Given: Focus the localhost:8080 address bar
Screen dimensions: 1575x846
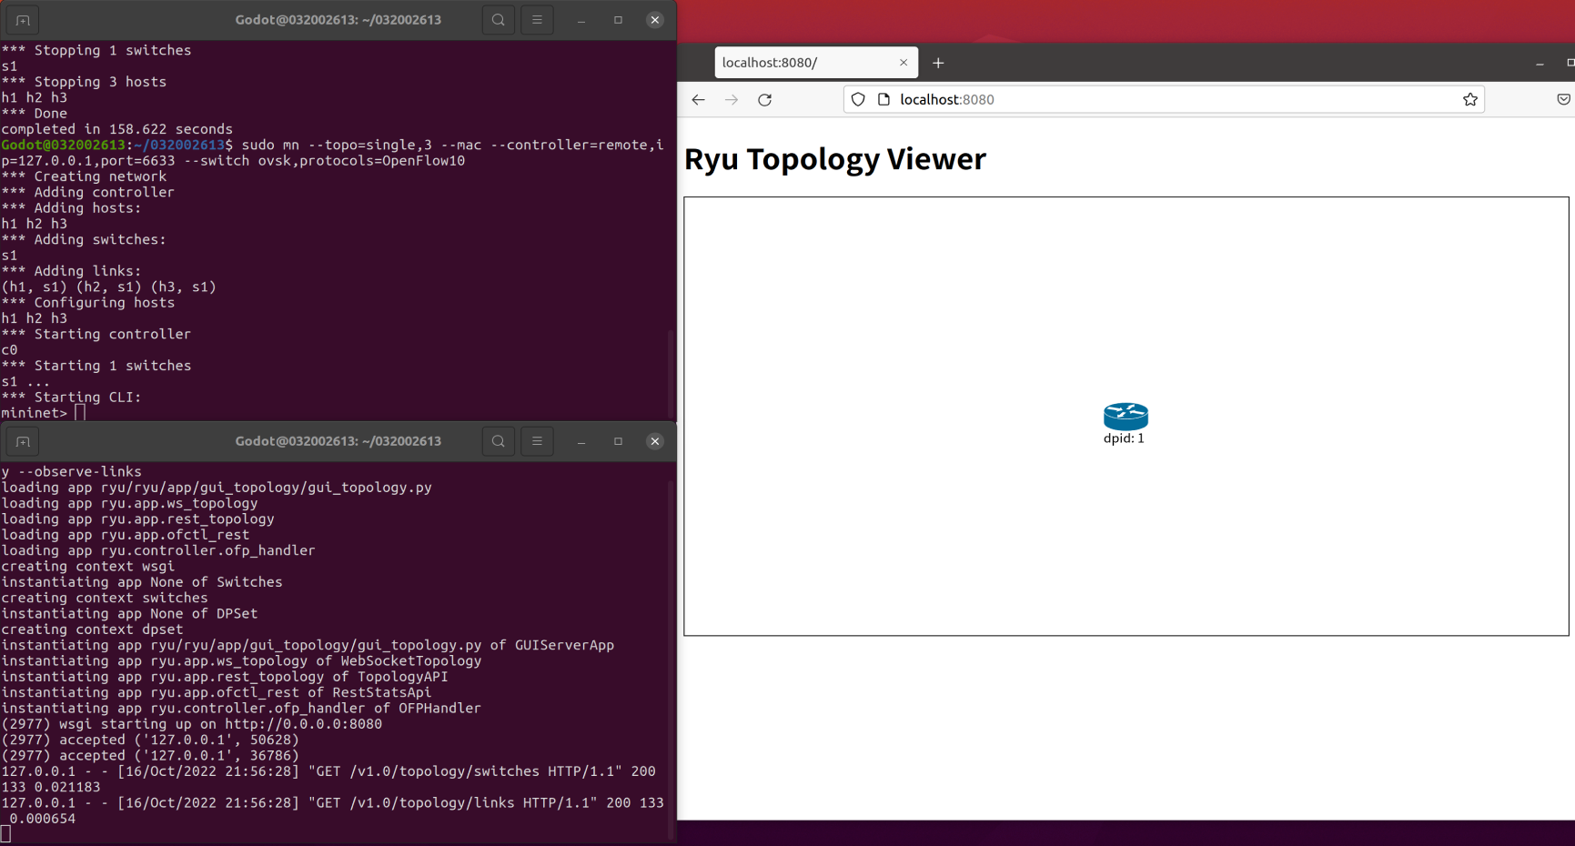Looking at the screenshot, I should pos(1164,100).
